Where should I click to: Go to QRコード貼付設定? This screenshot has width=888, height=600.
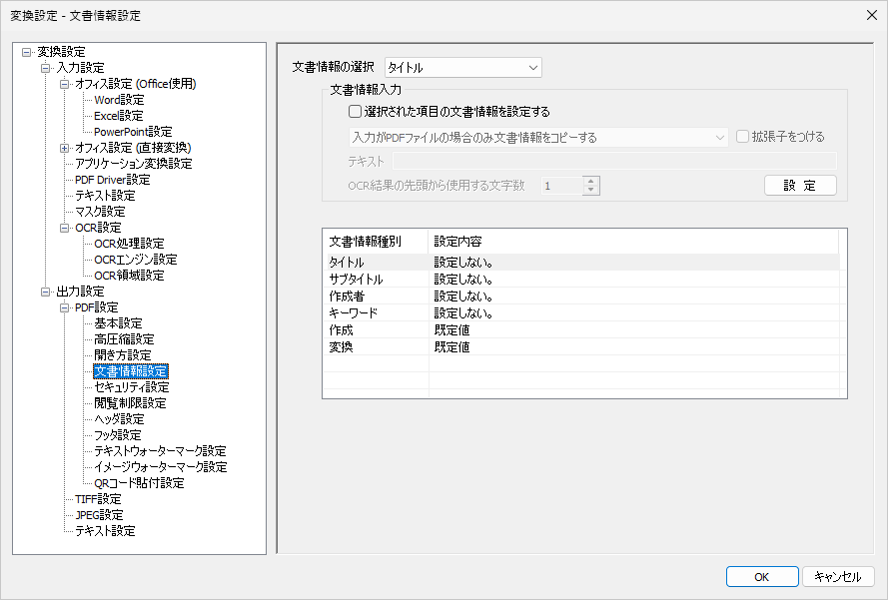(x=139, y=483)
